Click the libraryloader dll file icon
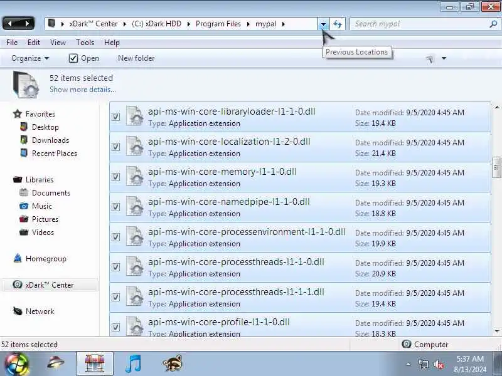Screen dimensions: 502x376 tap(134, 116)
